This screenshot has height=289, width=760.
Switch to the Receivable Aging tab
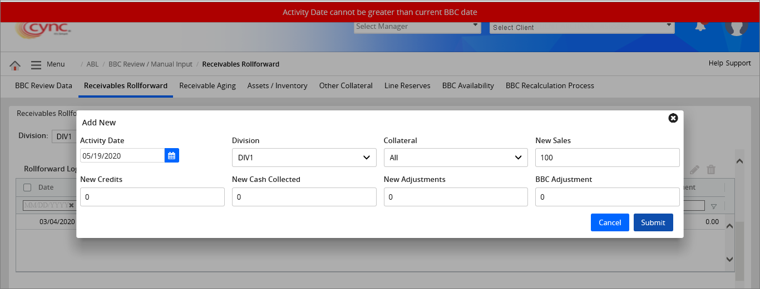click(x=207, y=86)
